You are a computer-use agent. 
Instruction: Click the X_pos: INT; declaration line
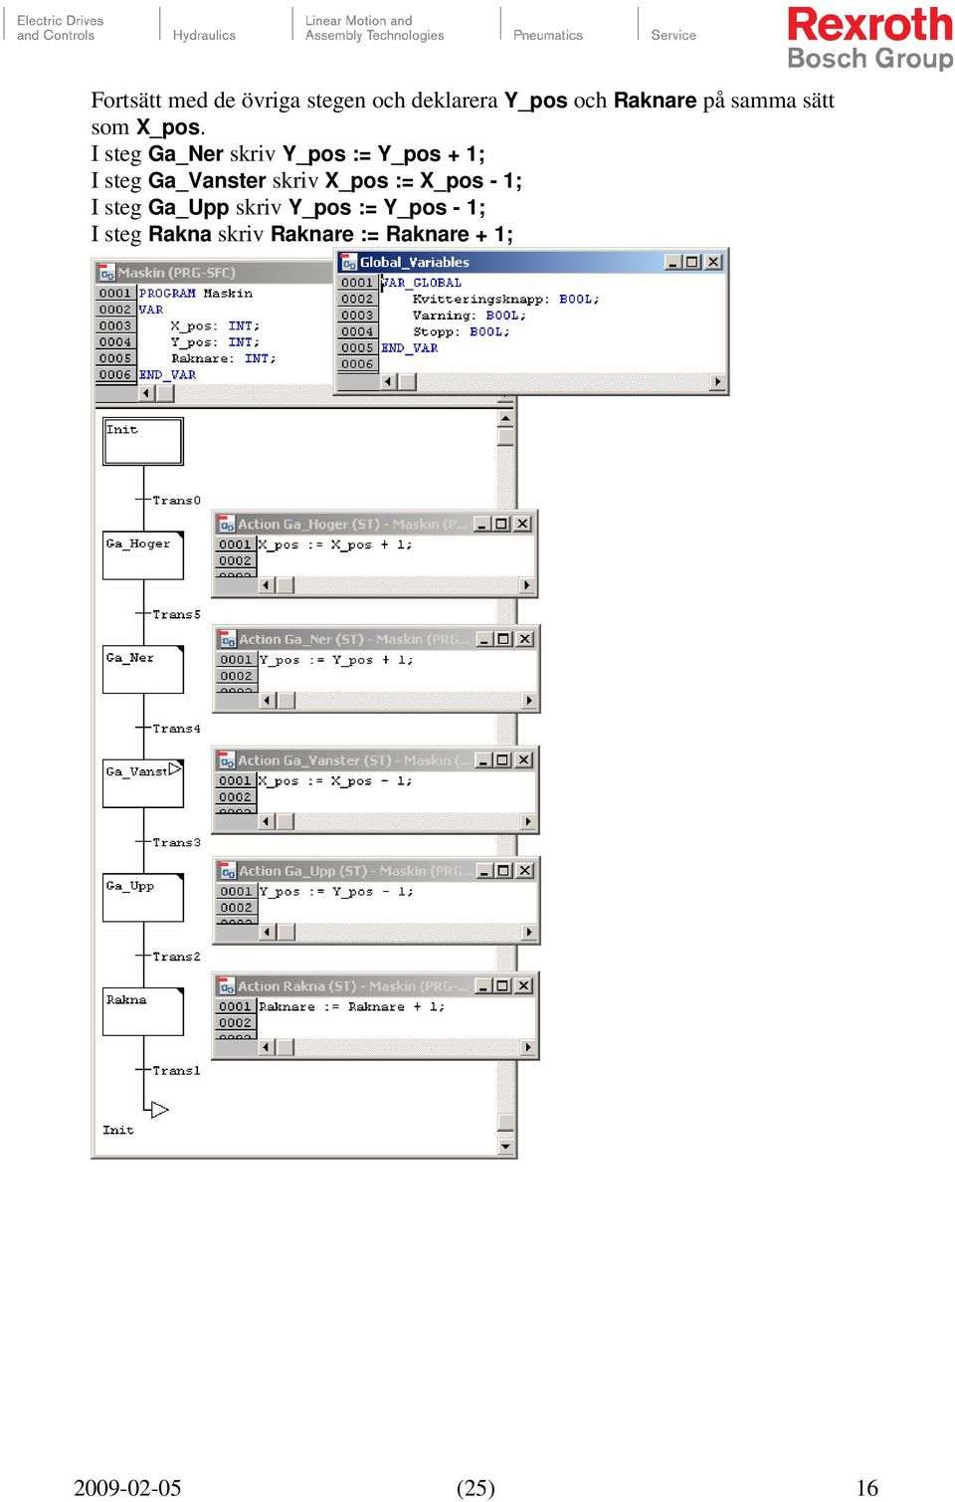[x=215, y=326]
